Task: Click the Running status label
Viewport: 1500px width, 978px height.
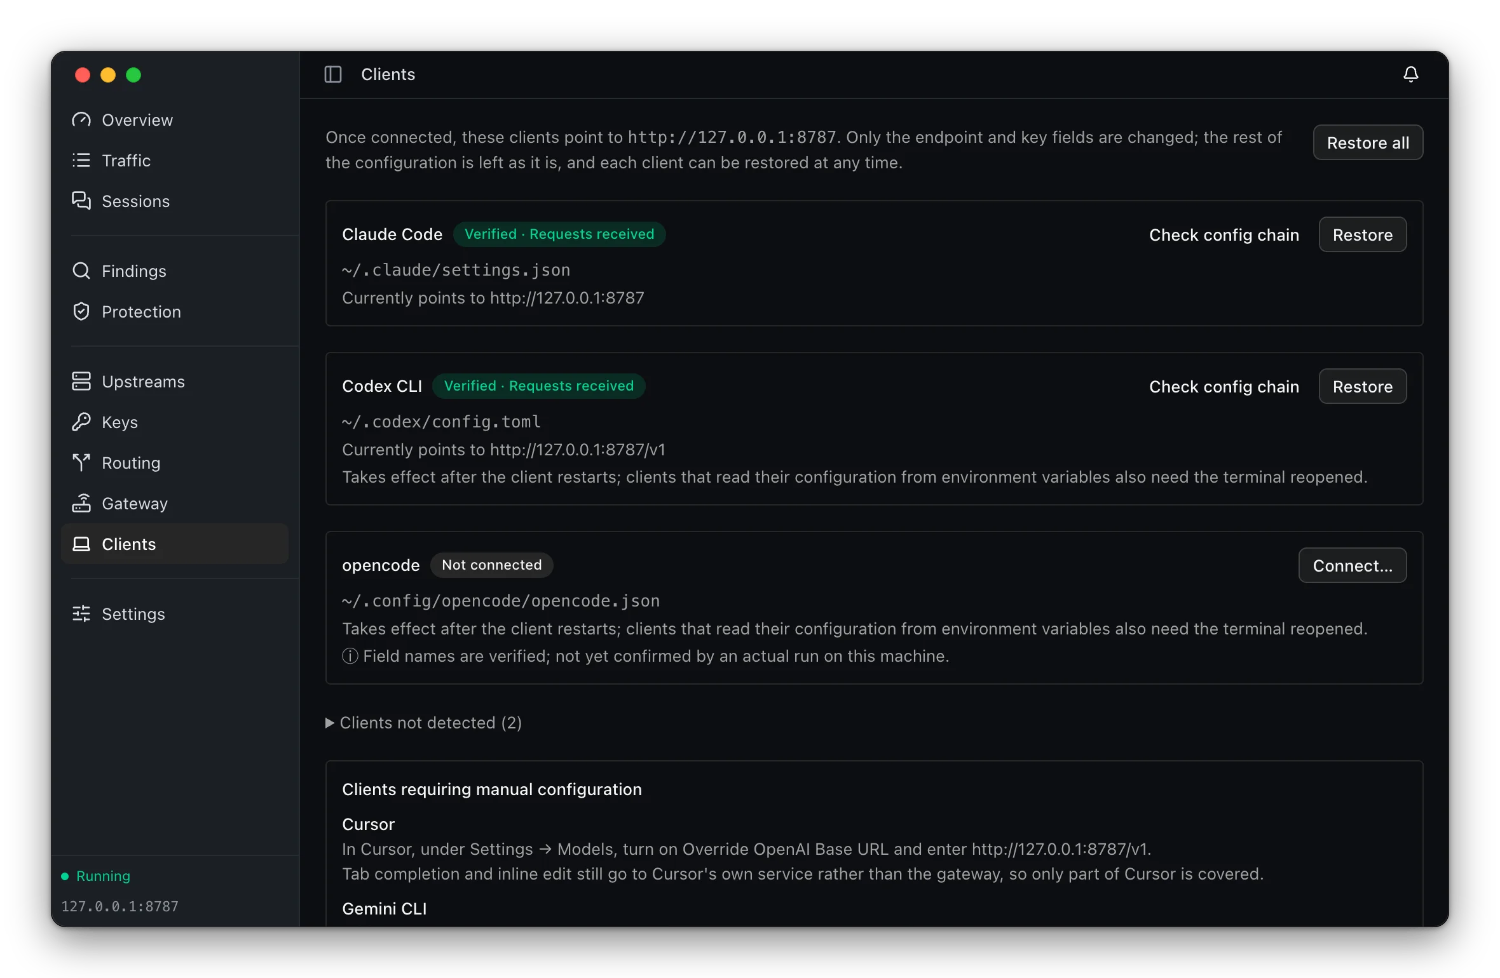Action: pos(103,876)
